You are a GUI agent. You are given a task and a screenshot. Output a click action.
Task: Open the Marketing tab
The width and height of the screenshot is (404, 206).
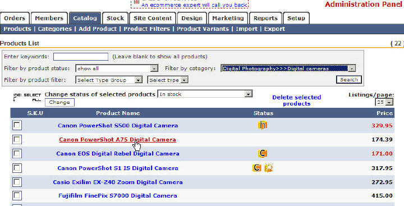tap(228, 19)
